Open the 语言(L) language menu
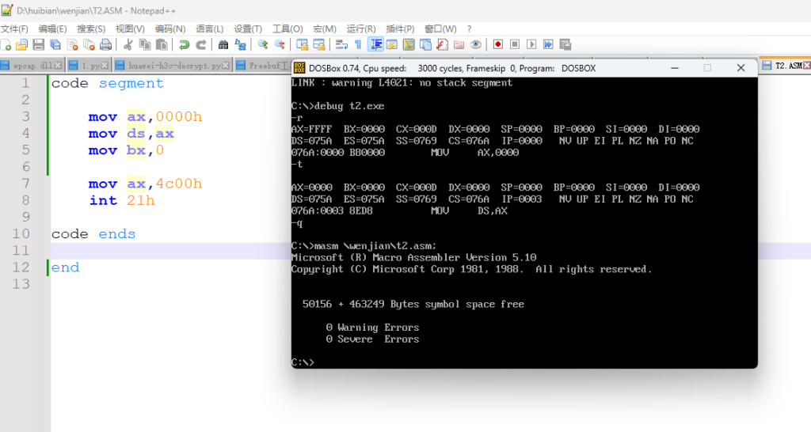Screen dimensions: 811x432 (210, 28)
